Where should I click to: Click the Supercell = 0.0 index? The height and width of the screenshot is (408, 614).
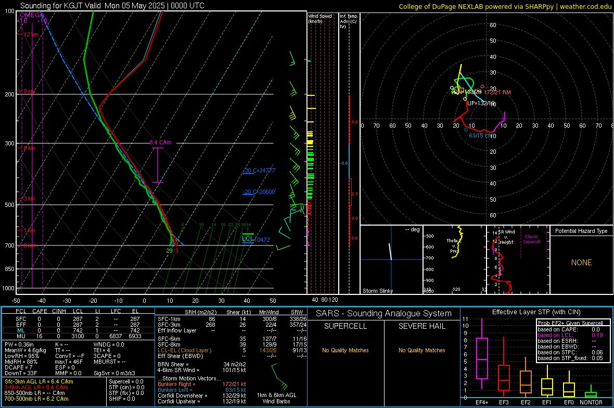[126, 381]
